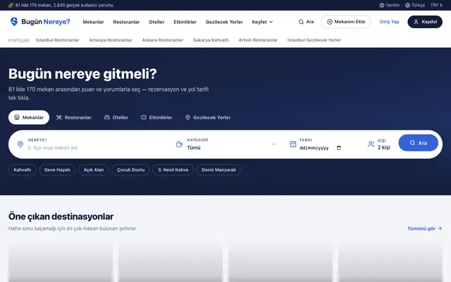
Task: Click the arrow icon after Tümünü gör
Action: click(x=440, y=228)
